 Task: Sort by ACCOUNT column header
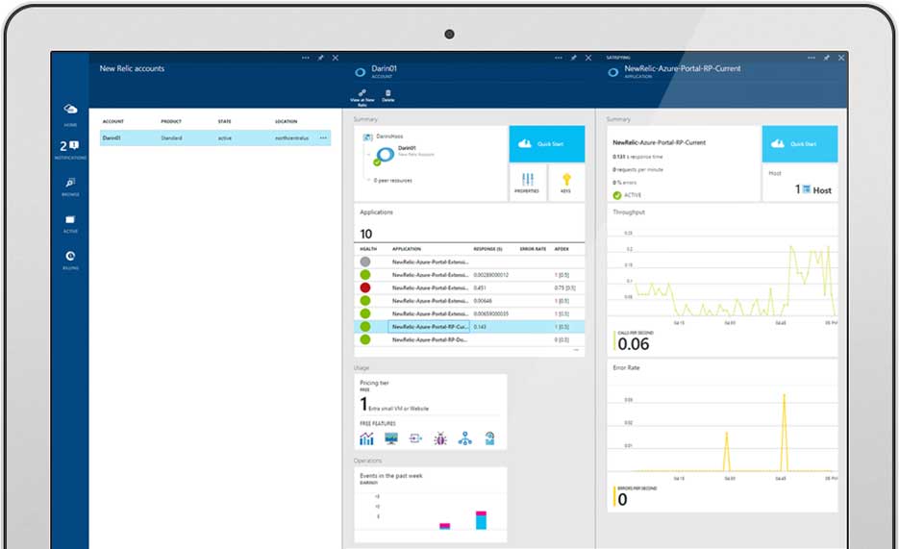[112, 121]
